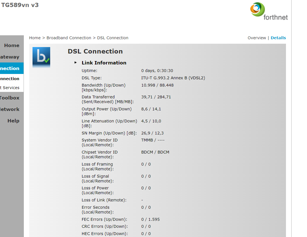Click the Line Attenuation (Up/Down) label
This screenshot has height=237, width=307.
coord(109,123)
